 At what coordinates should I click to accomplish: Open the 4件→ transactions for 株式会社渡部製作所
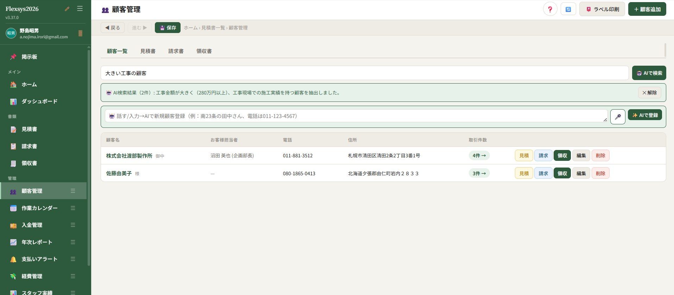pyautogui.click(x=479, y=156)
